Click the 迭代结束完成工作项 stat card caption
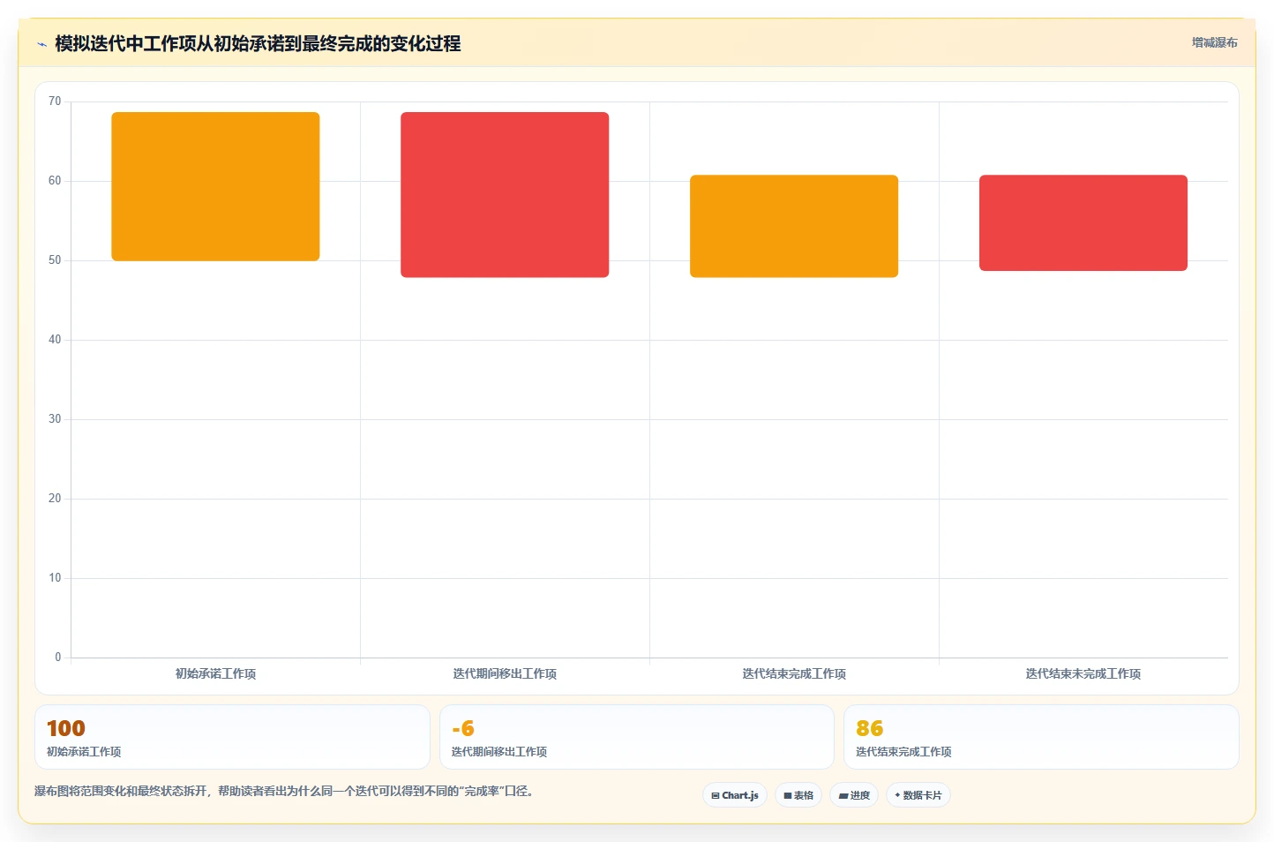The height and width of the screenshot is (842, 1274). click(903, 752)
